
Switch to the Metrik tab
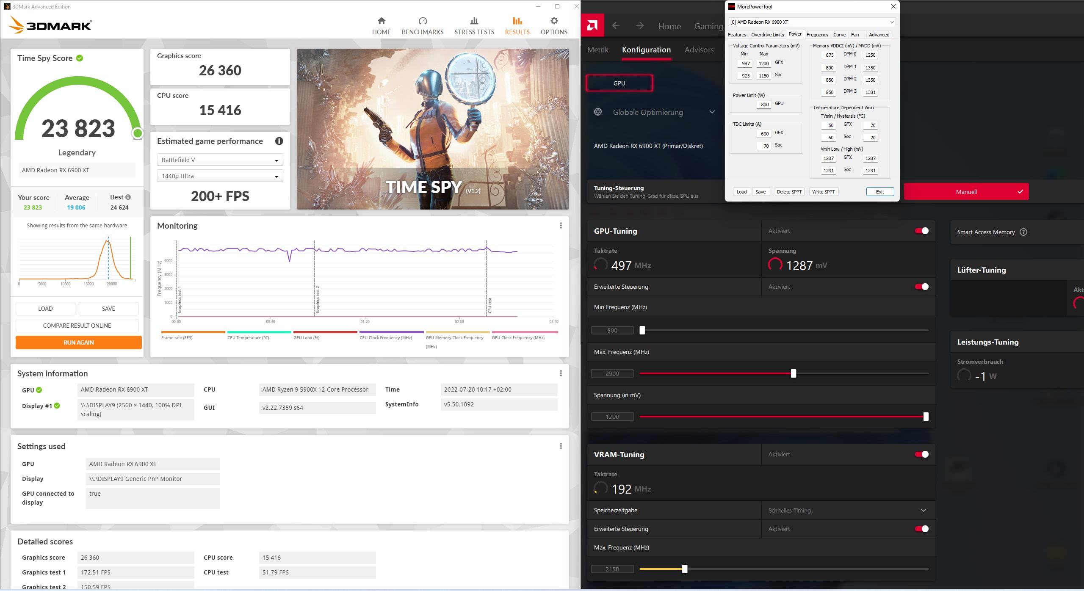597,50
